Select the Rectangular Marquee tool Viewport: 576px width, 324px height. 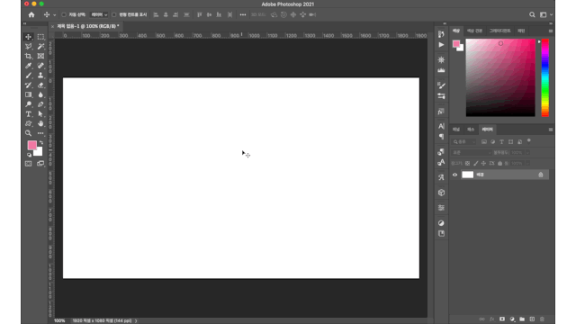click(40, 37)
